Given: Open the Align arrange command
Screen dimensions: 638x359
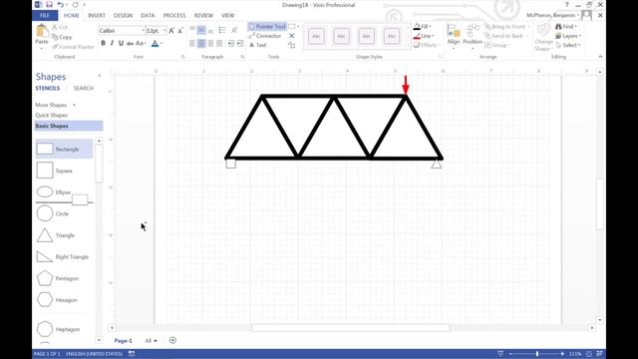Looking at the screenshot, I should point(454,36).
